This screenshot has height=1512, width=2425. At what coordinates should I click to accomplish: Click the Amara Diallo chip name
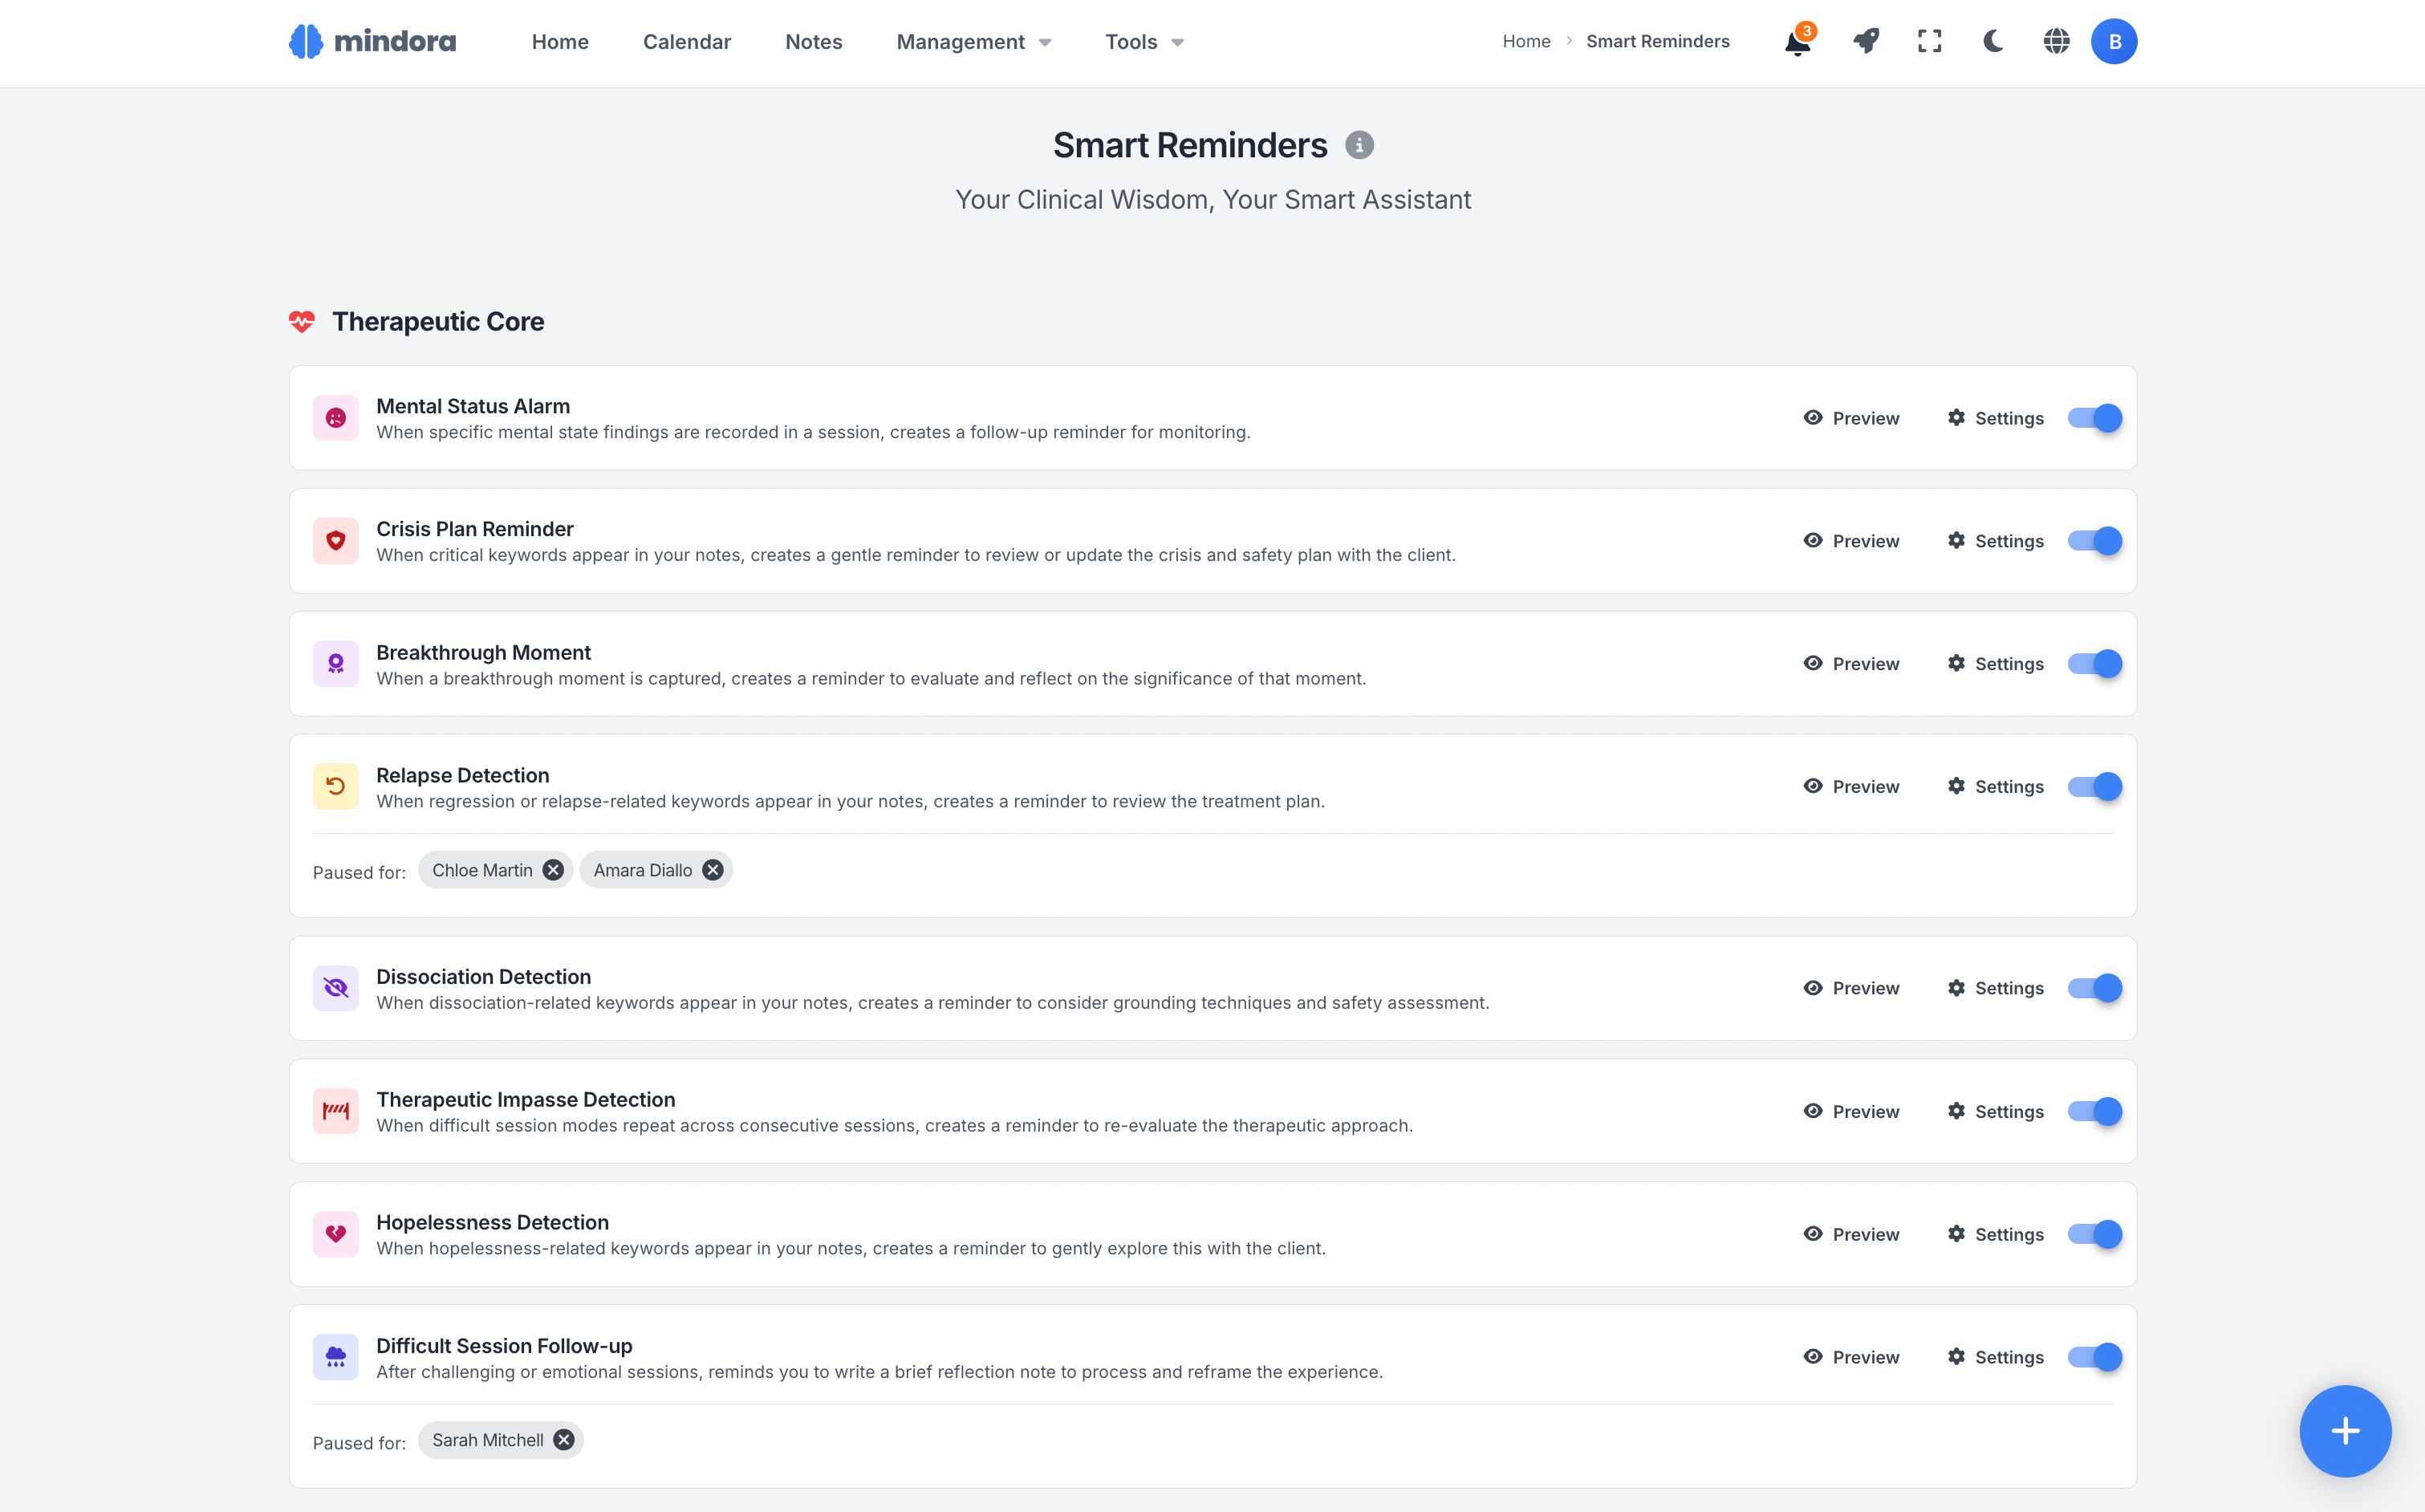coord(643,870)
